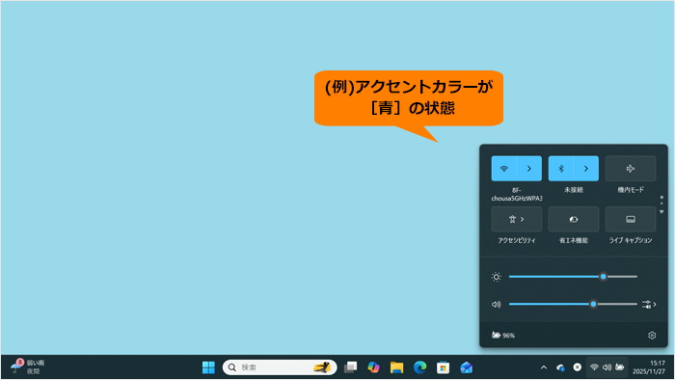Open the accessibility quick settings tile

click(x=517, y=220)
